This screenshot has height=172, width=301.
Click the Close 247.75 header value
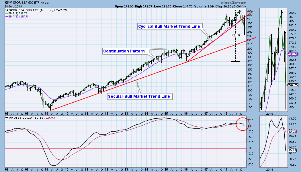point(183,6)
